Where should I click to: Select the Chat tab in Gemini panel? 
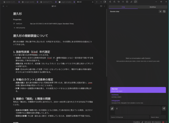[123, 6]
